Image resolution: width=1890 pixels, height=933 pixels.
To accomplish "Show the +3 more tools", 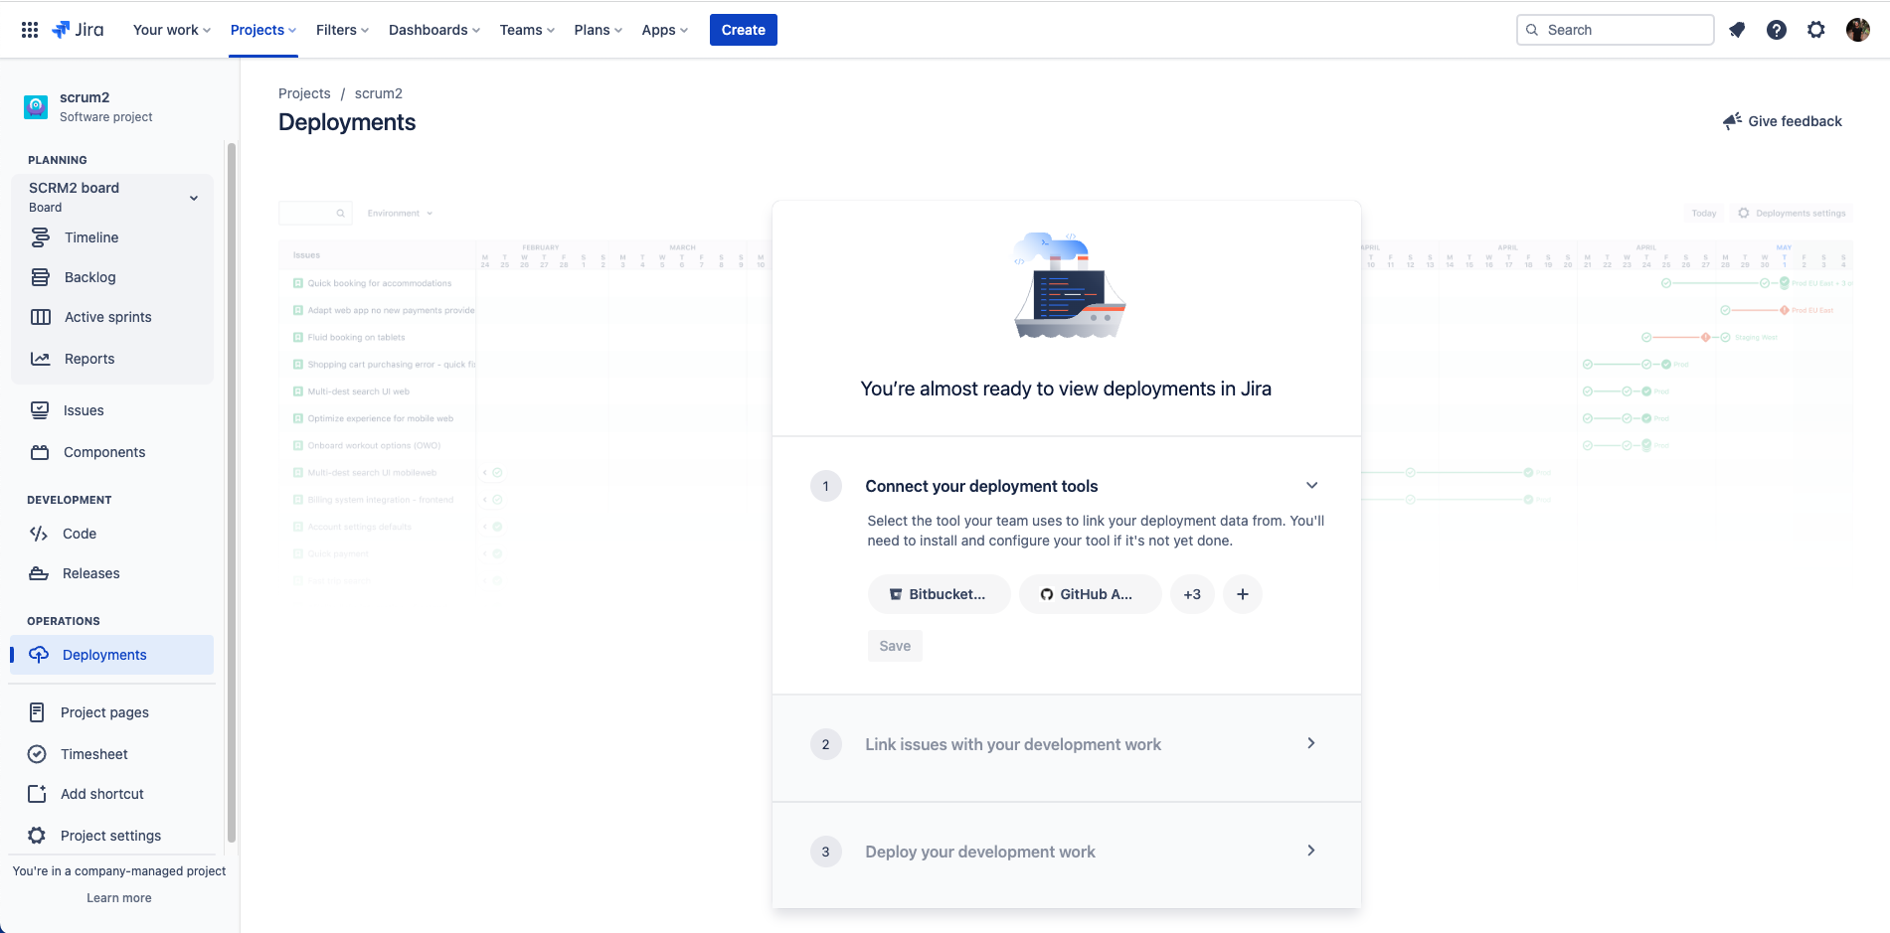I will point(1192,594).
